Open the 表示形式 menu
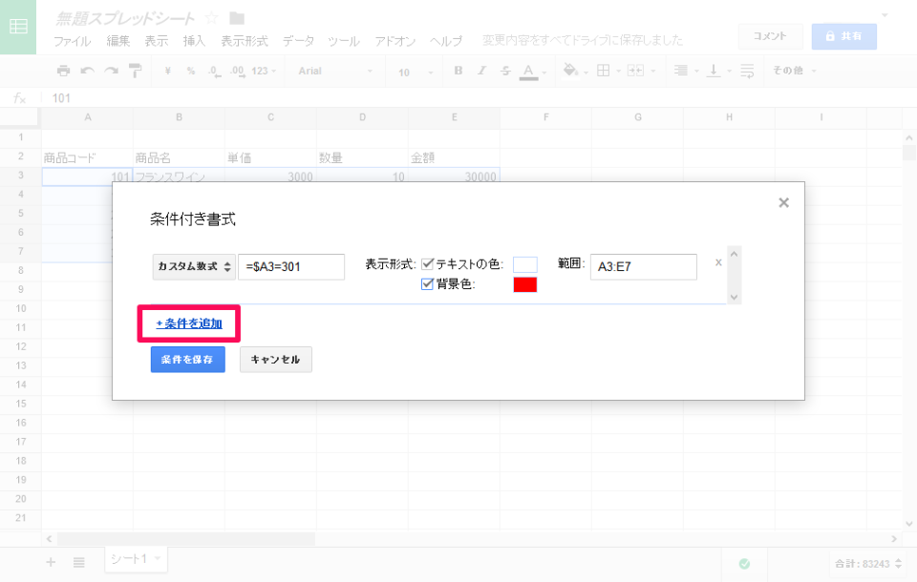The width and height of the screenshot is (917, 582). pos(245,41)
